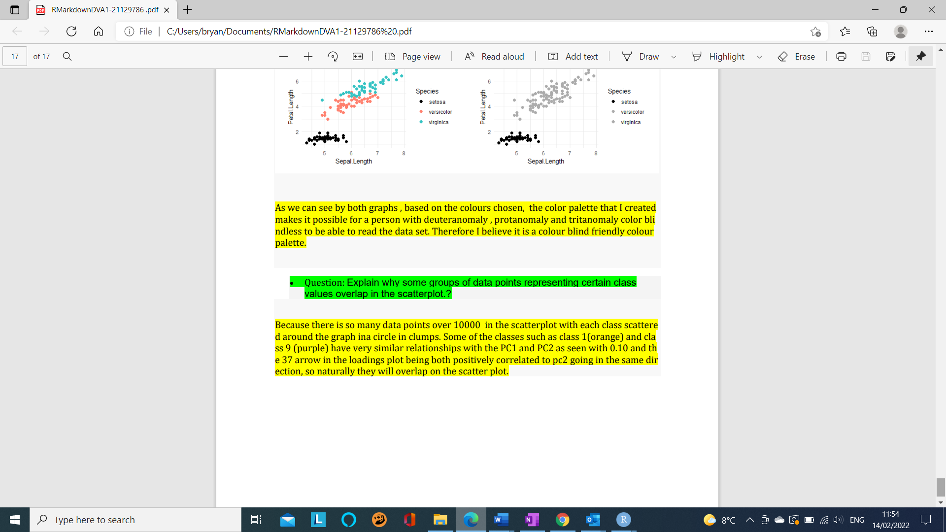946x532 pixels.
Task: Zoom in on the document
Action: coord(308,56)
